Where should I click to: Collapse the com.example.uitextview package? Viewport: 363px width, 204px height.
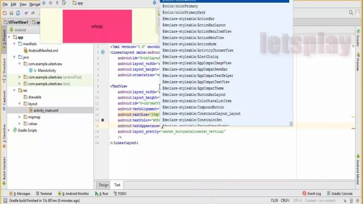(20, 63)
